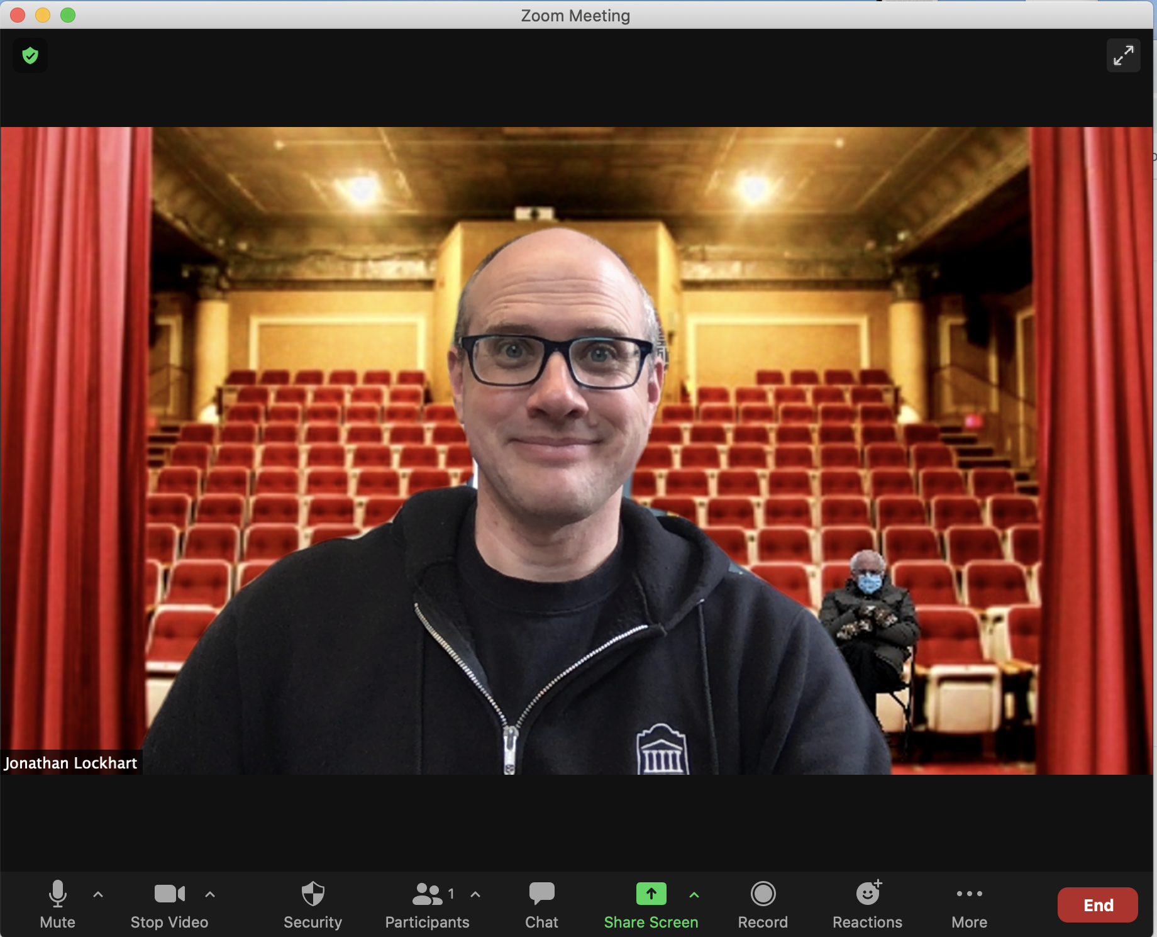Click the green encryption shield icon
Image resolution: width=1157 pixels, height=937 pixels.
pos(30,55)
